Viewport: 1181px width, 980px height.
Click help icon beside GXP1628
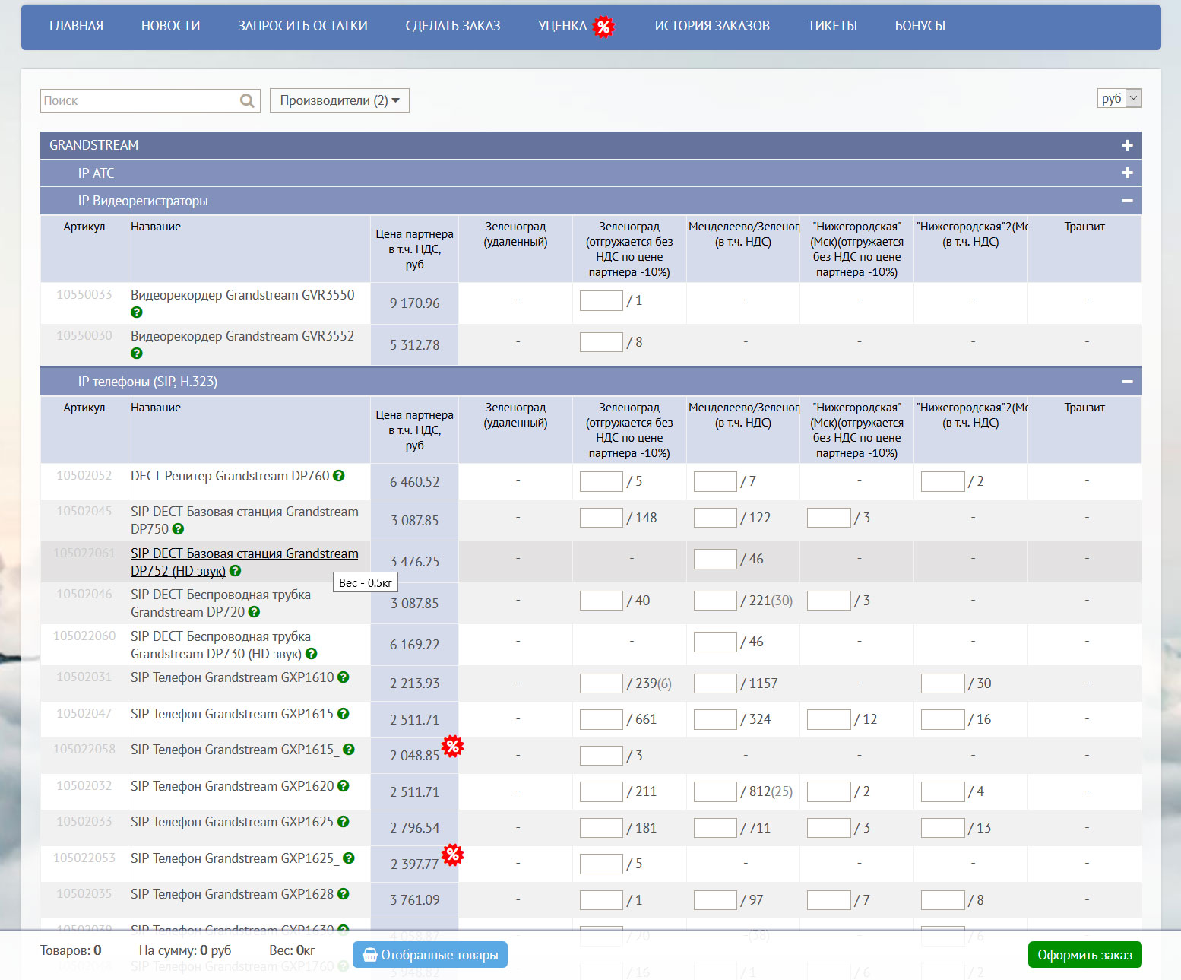(344, 894)
